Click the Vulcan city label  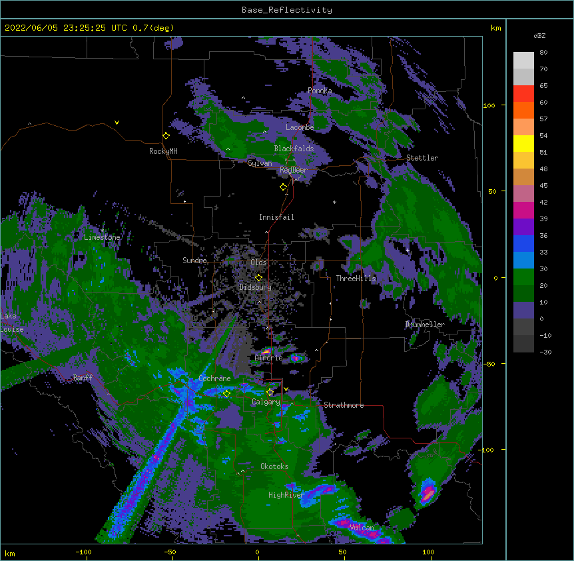click(x=362, y=528)
